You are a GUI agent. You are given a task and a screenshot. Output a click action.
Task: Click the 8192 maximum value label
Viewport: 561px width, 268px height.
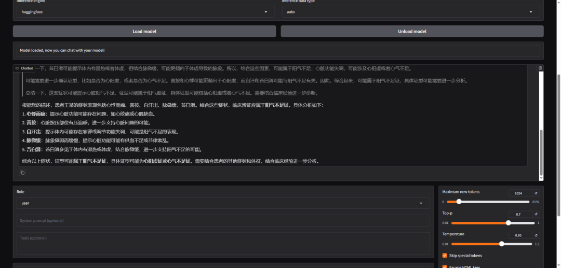point(536,202)
